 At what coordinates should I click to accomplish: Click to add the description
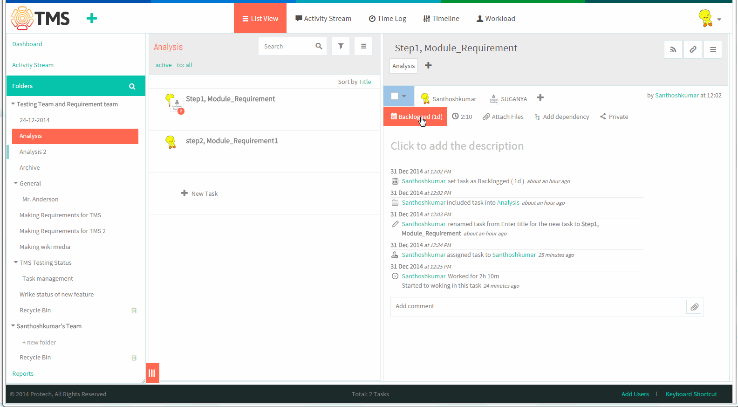[457, 146]
